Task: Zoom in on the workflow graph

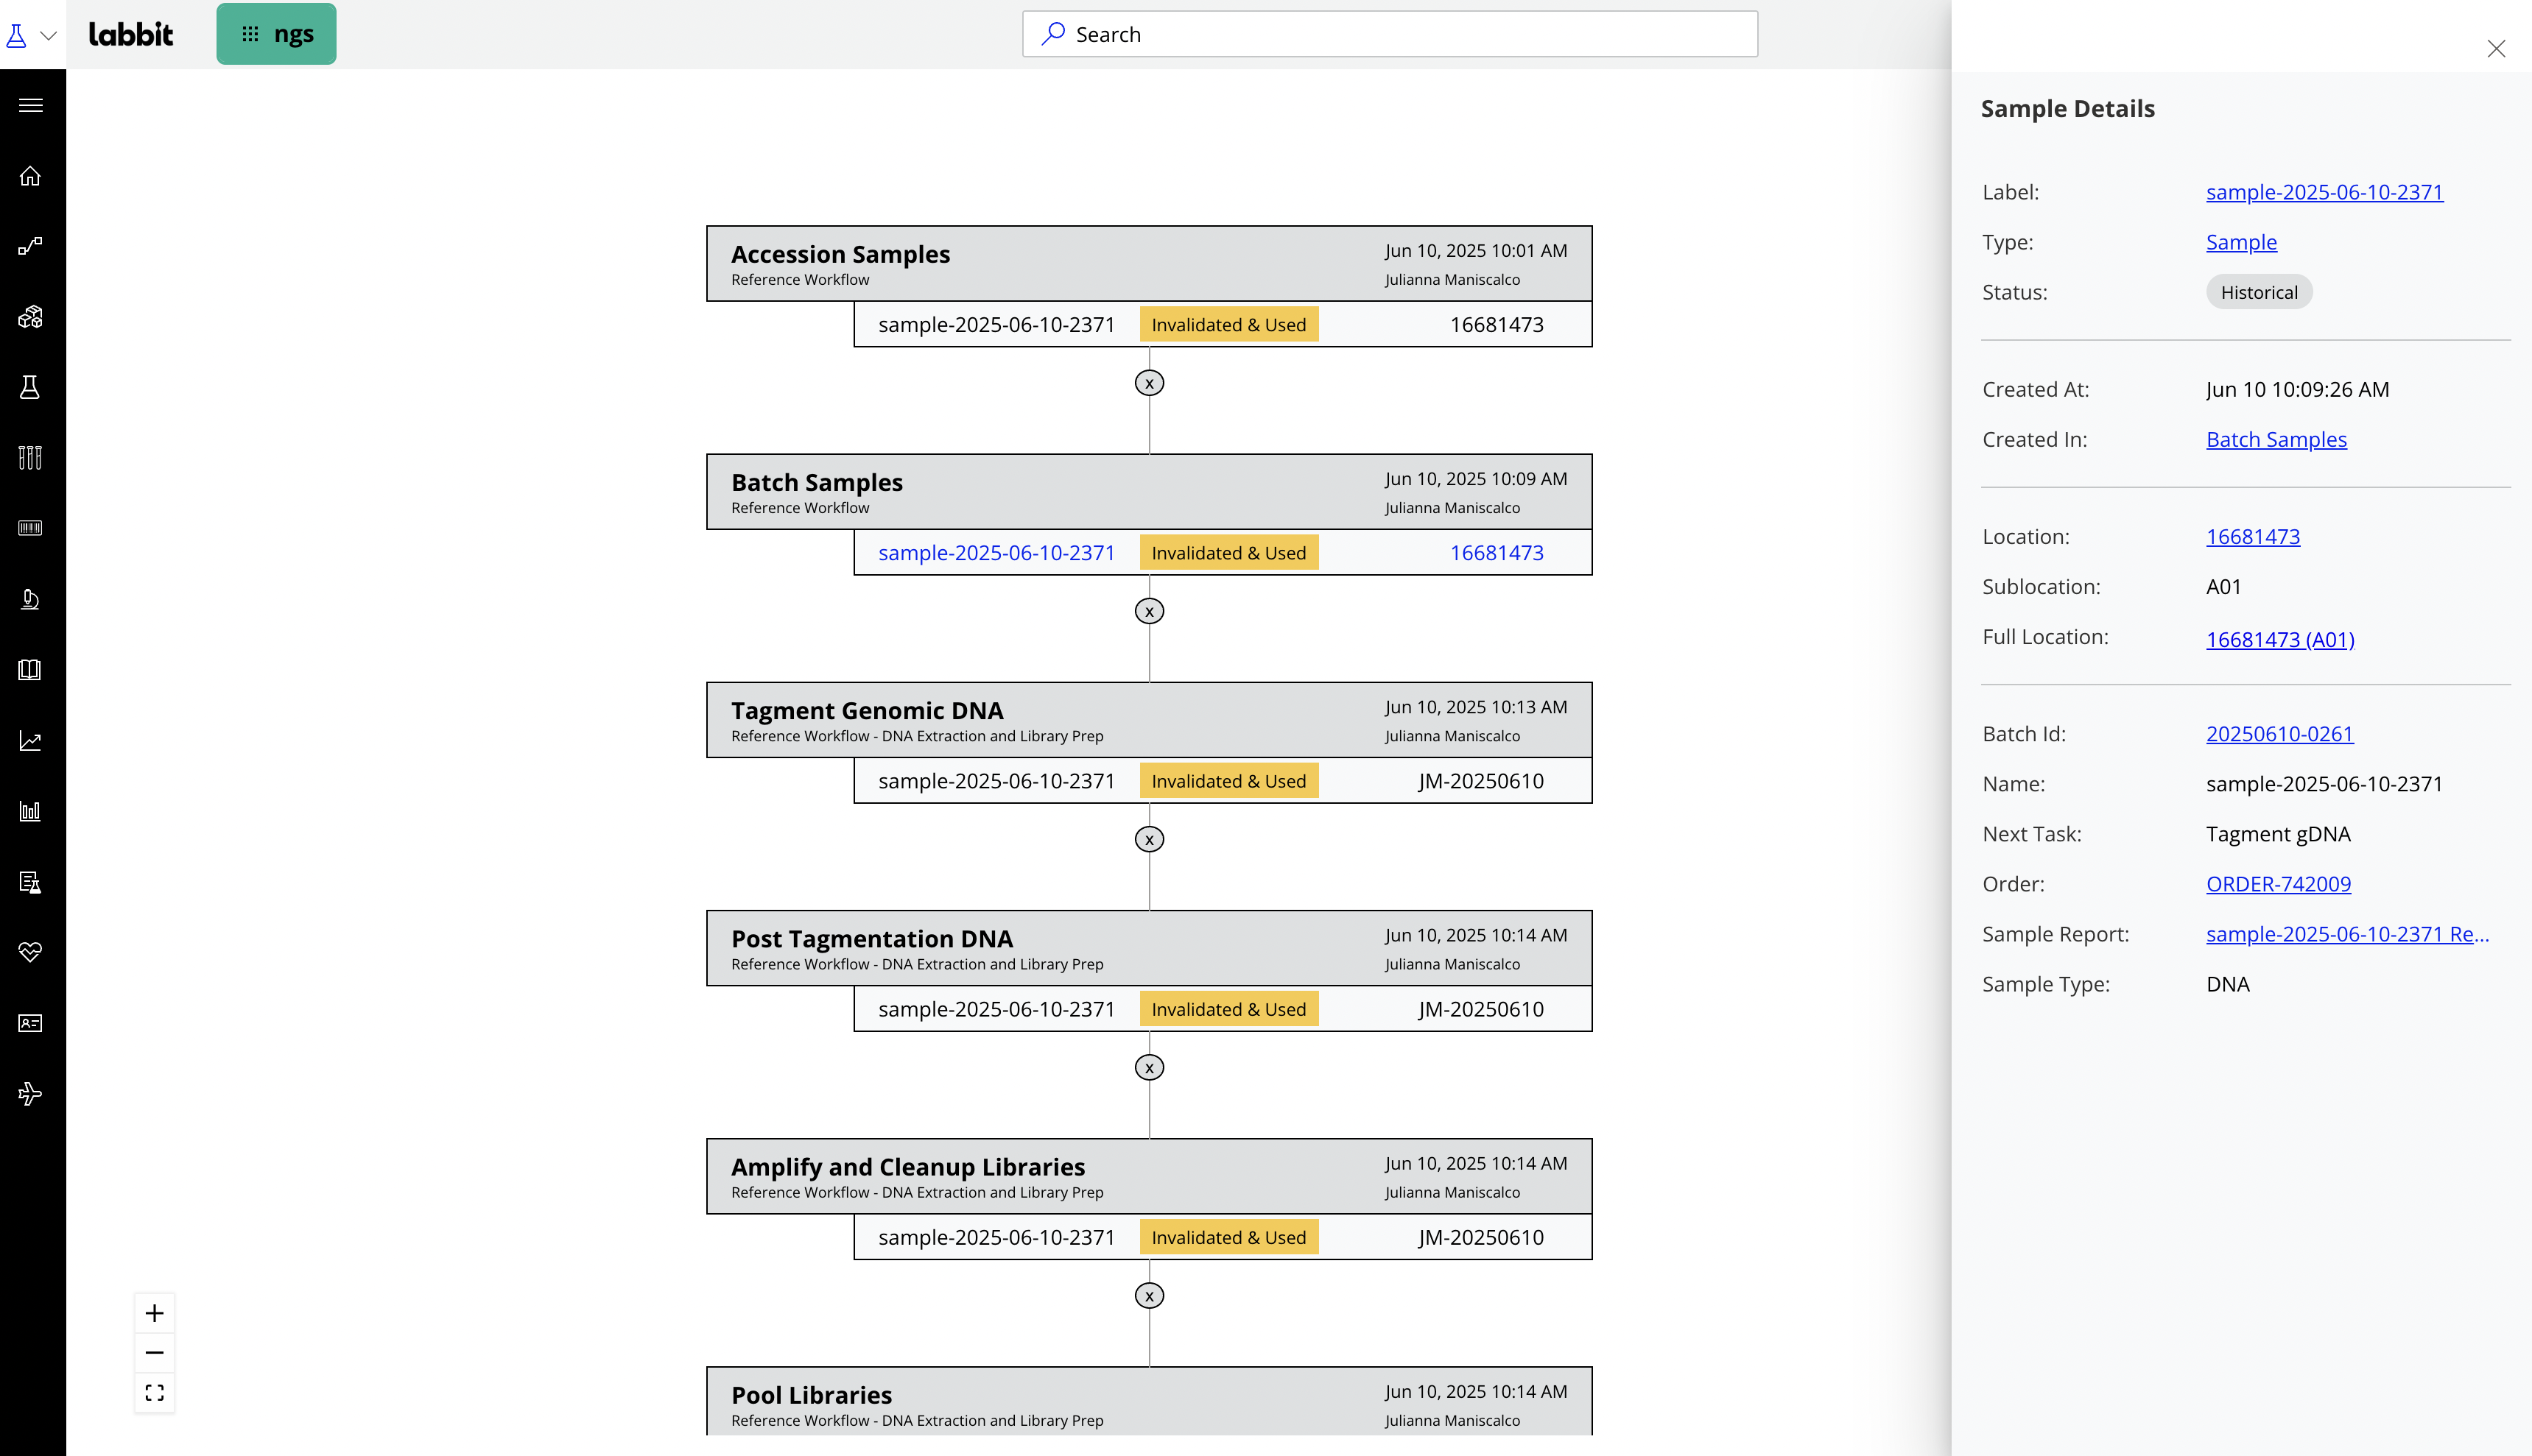Action: (154, 1313)
